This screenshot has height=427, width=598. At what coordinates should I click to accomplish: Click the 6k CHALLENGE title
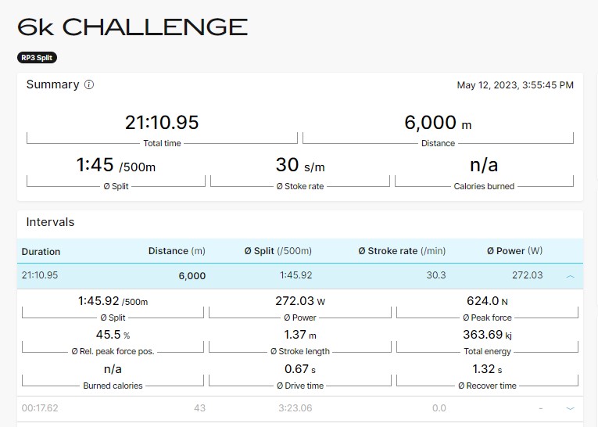click(132, 27)
